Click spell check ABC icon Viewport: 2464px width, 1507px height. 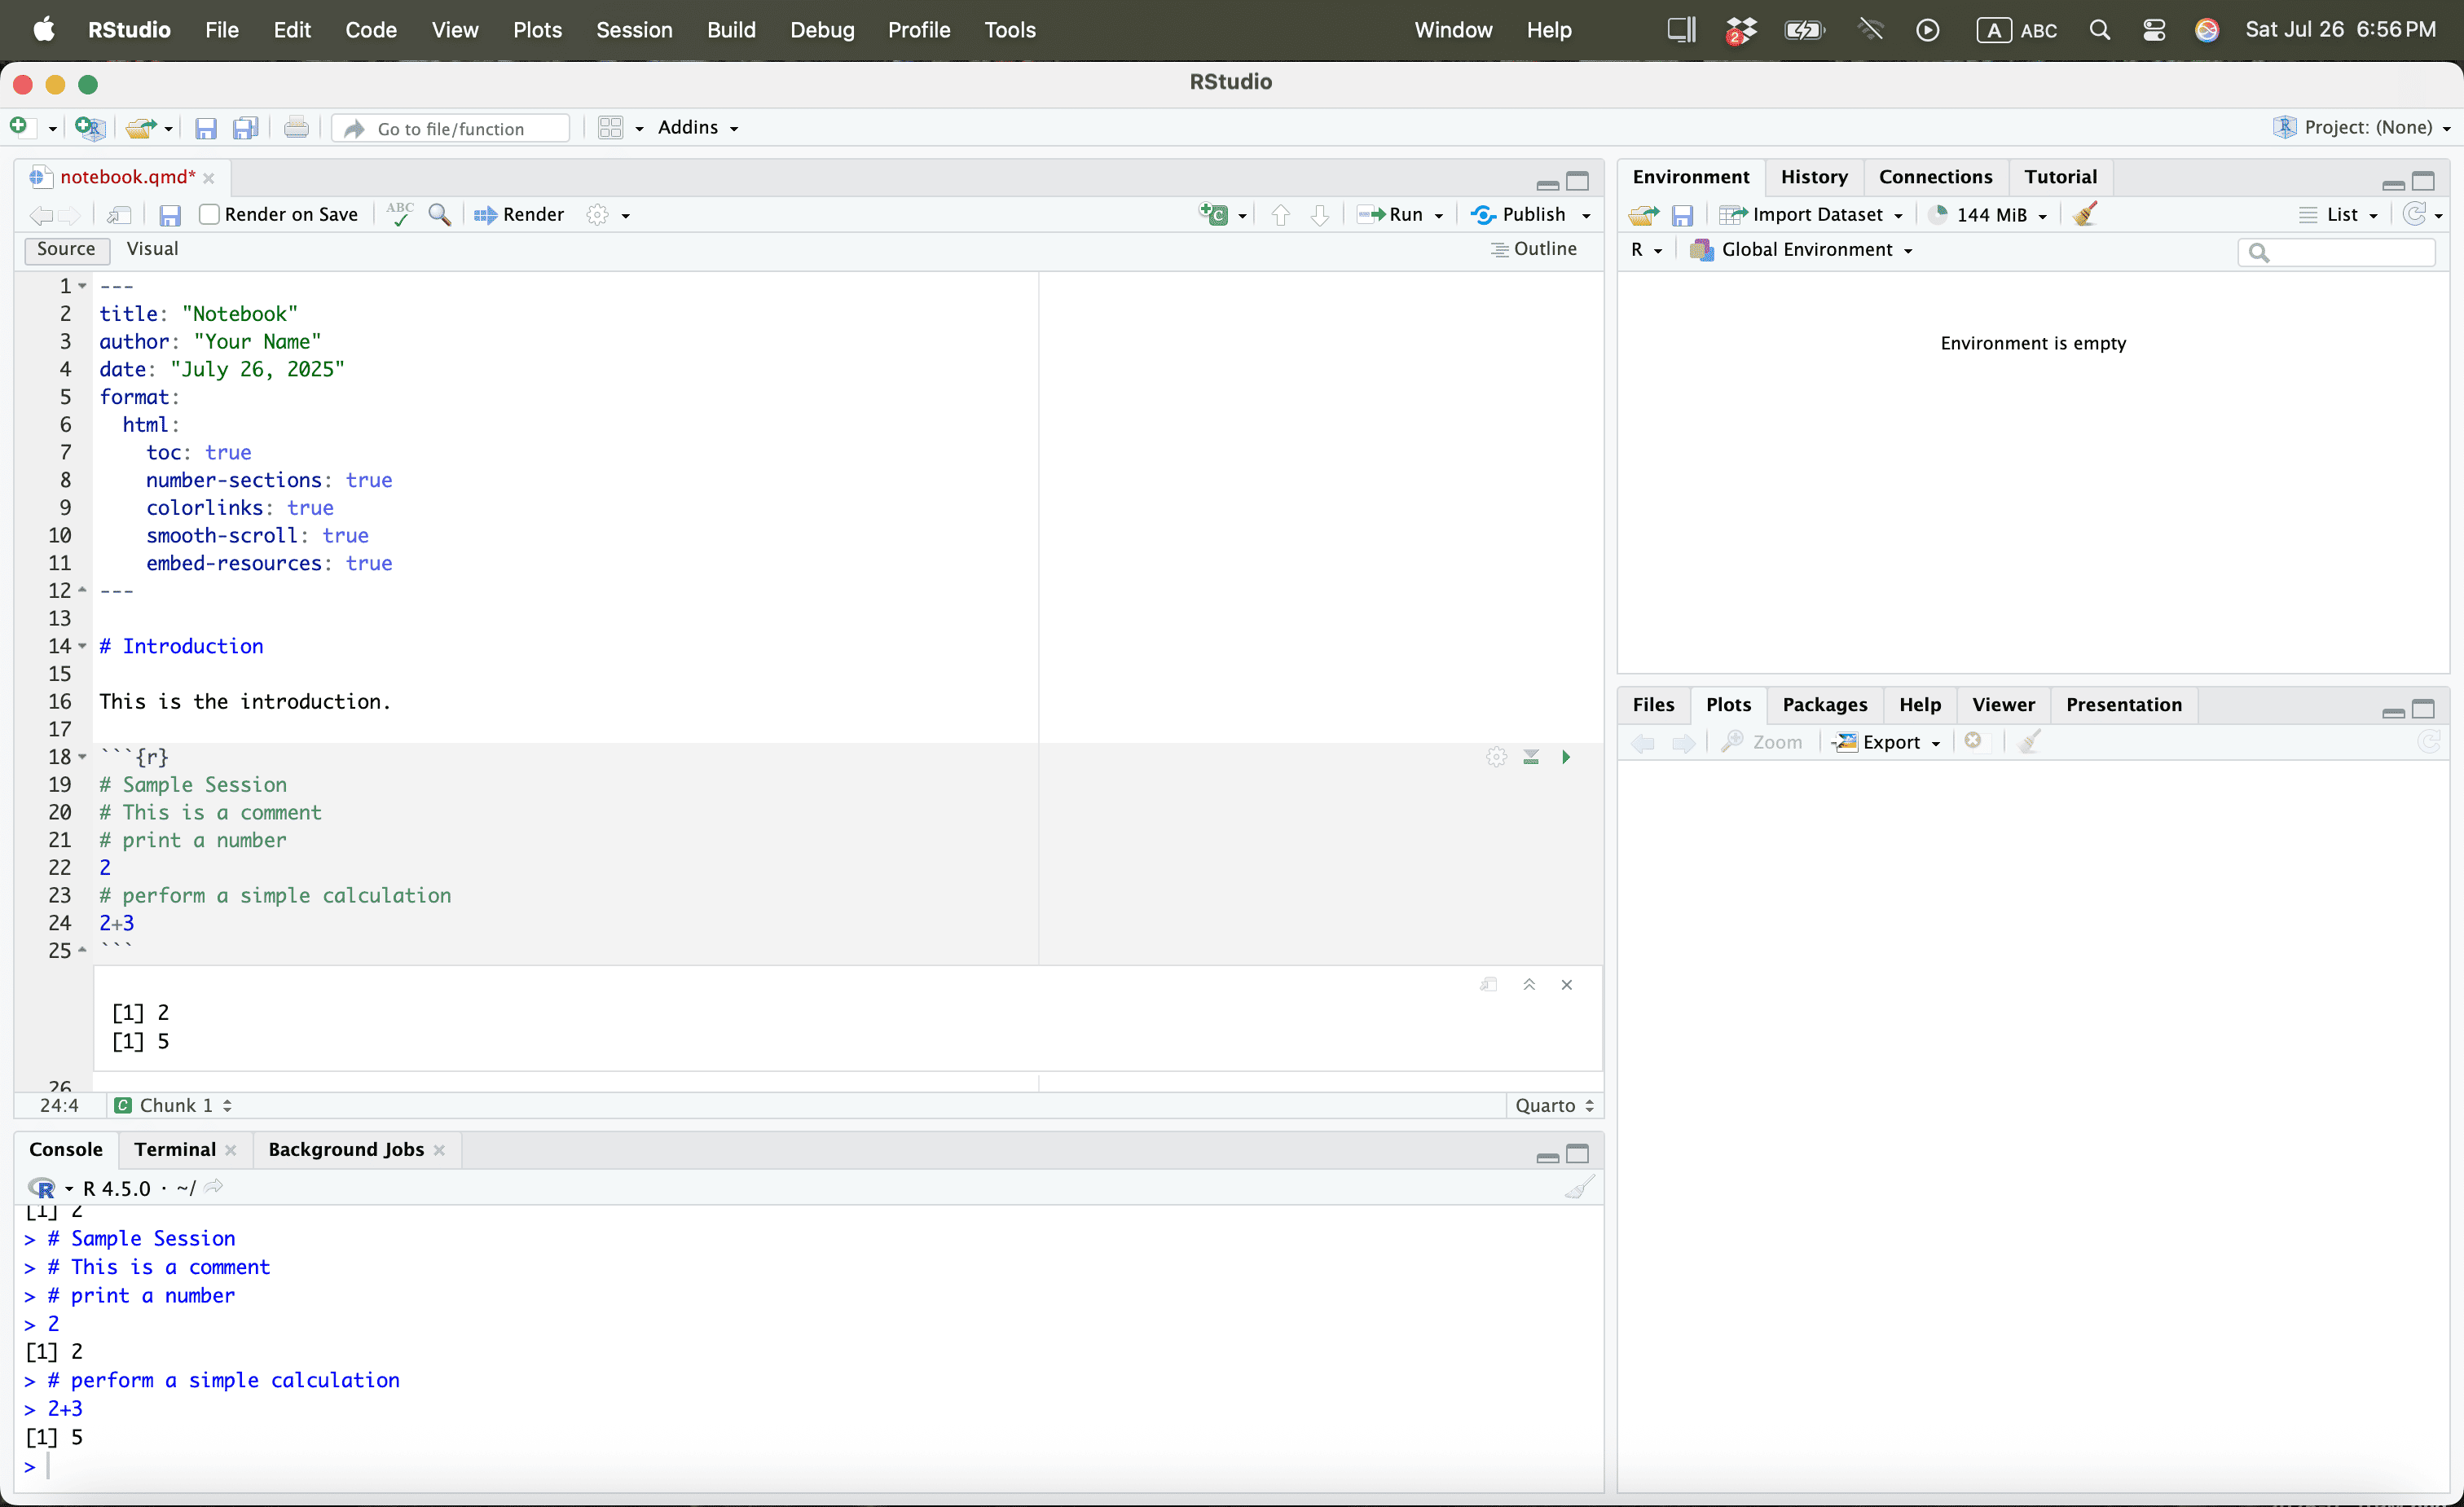[x=399, y=214]
